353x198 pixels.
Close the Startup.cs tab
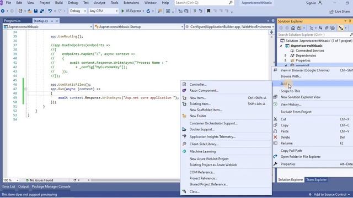(x=57, y=21)
